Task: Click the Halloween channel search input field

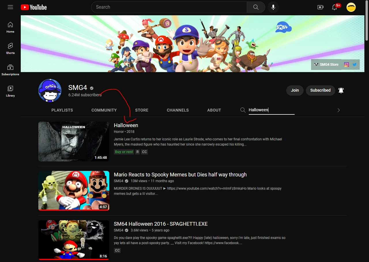Action: click(271, 110)
